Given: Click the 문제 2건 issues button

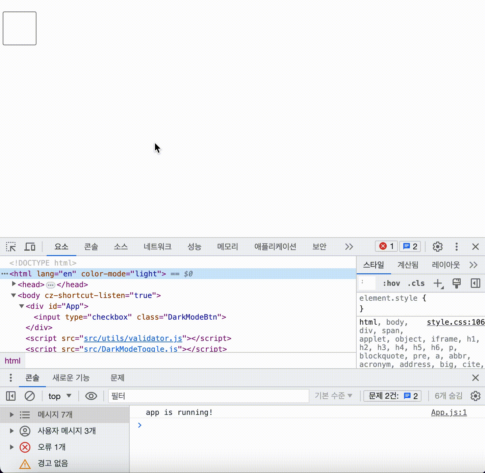Looking at the screenshot, I should click(x=393, y=396).
